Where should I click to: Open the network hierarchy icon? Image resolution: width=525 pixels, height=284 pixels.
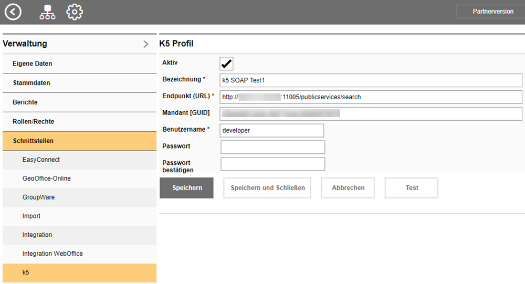pyautogui.click(x=47, y=12)
